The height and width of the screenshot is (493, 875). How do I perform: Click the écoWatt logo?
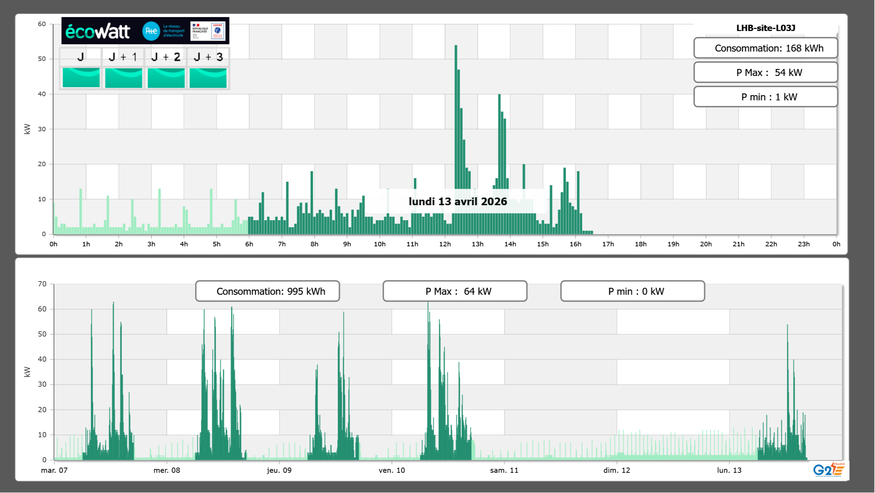pyautogui.click(x=98, y=31)
